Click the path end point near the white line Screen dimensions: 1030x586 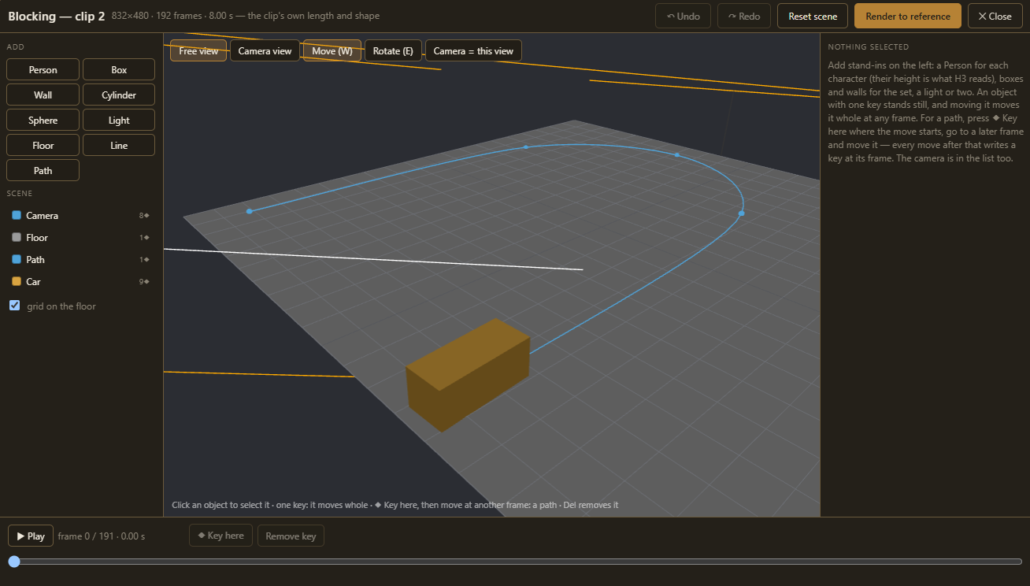click(250, 211)
